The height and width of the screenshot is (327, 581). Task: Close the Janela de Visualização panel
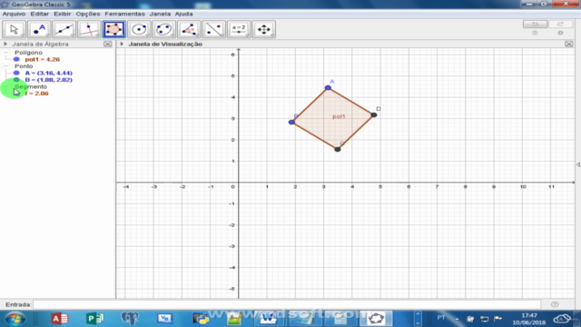click(569, 44)
